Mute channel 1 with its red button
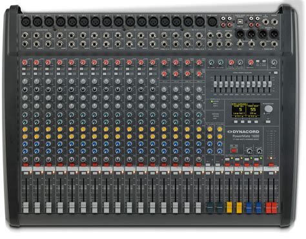The width and height of the screenshot is (306, 239). coord(26,165)
